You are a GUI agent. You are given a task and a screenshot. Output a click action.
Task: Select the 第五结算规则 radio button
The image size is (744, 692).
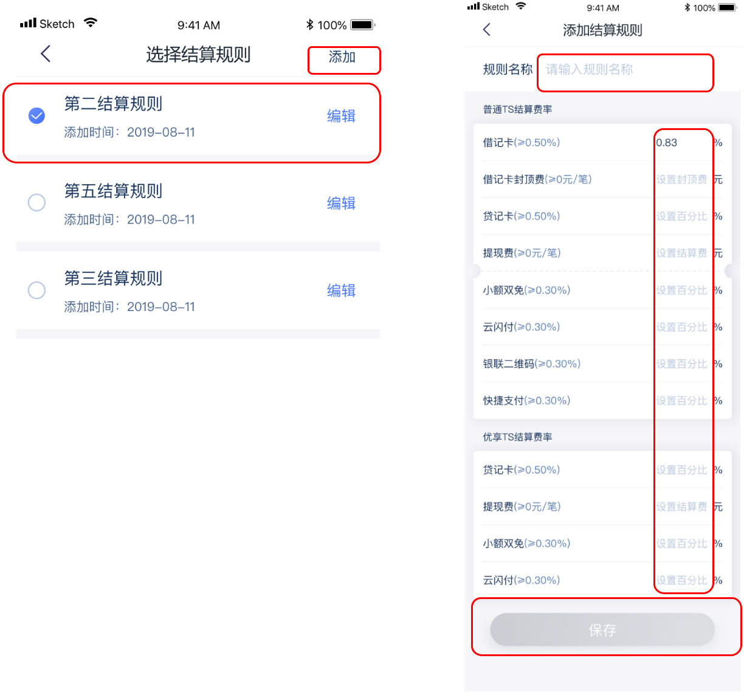click(x=37, y=202)
